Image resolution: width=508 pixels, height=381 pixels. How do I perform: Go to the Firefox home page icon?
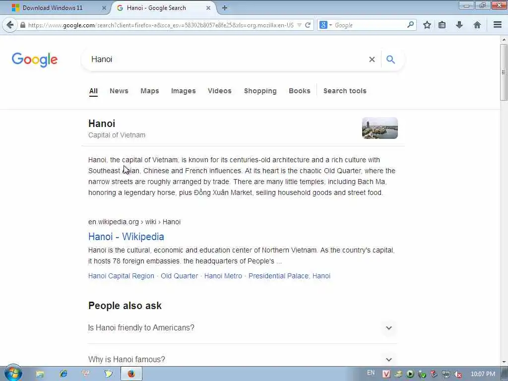pyautogui.click(x=477, y=25)
